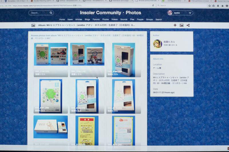This screenshot has width=229, height=152.
Task: Open the Home menu item
Action: point(62,19)
